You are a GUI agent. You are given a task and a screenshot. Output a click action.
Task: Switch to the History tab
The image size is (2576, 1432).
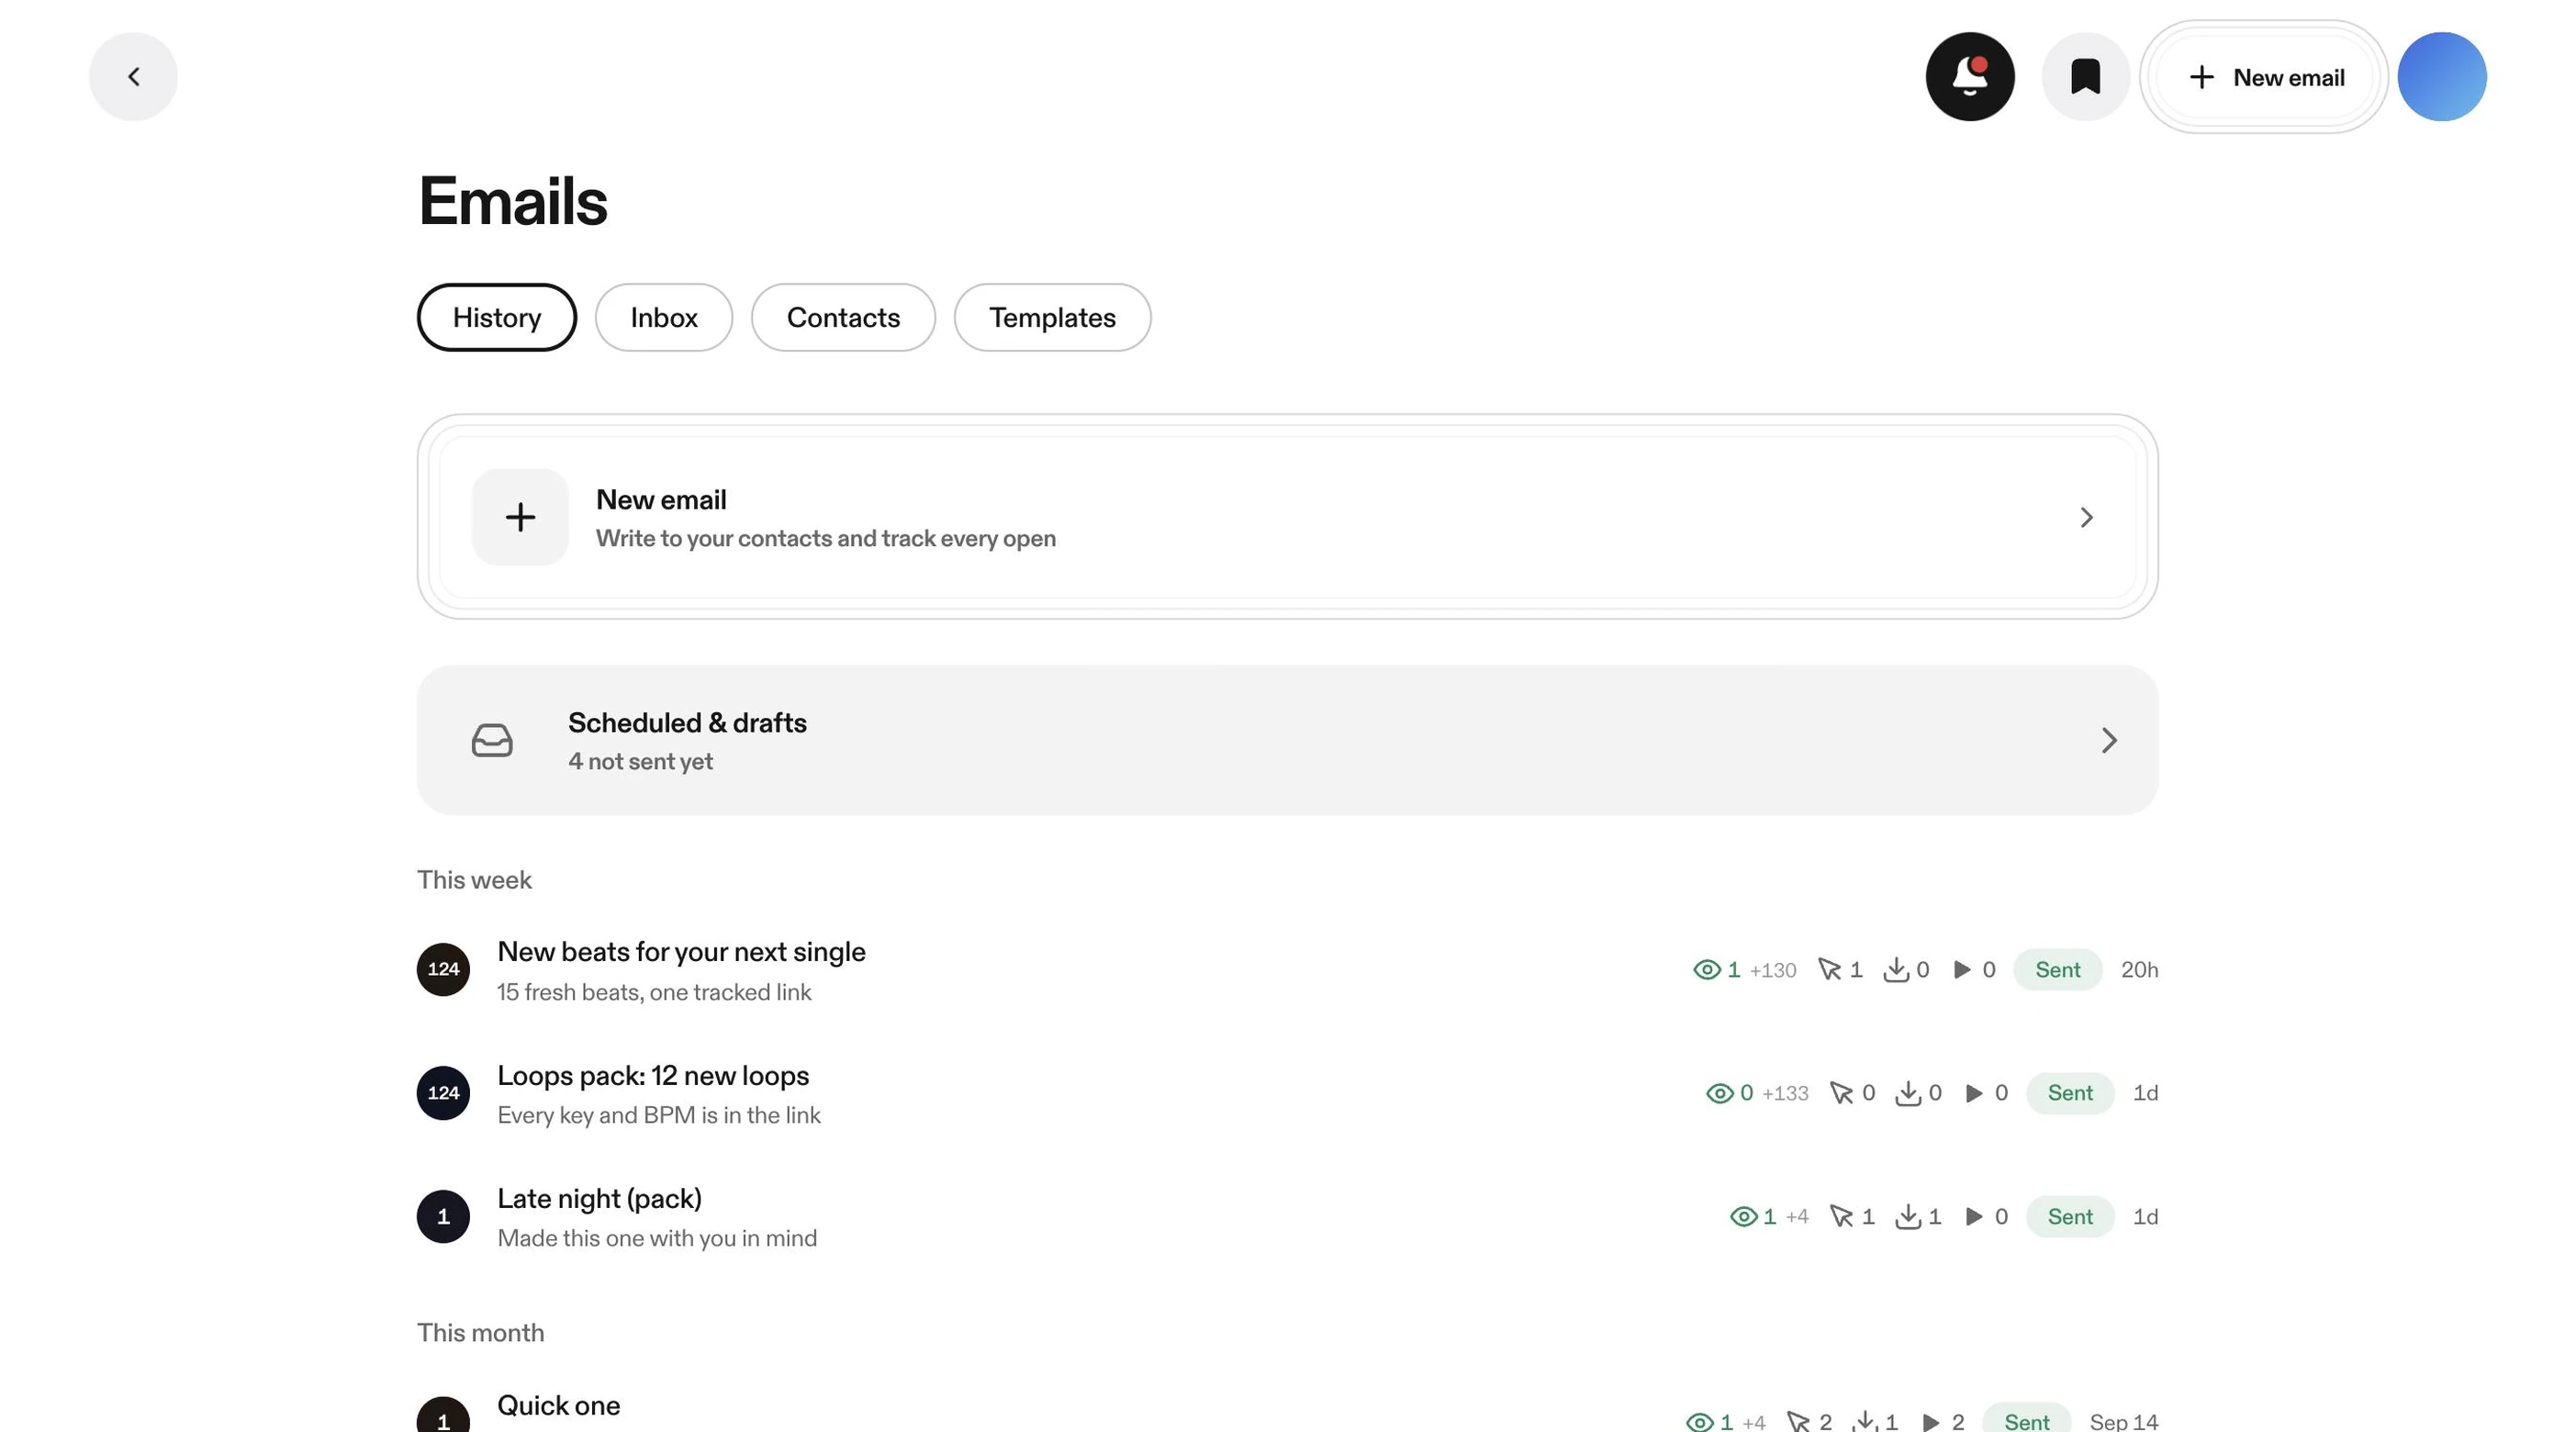[497, 317]
